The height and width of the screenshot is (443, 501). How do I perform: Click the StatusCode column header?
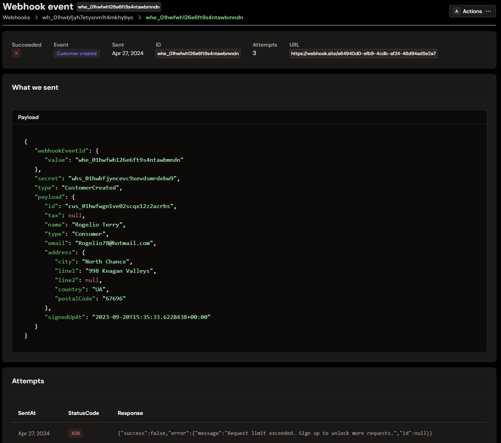pyautogui.click(x=84, y=413)
